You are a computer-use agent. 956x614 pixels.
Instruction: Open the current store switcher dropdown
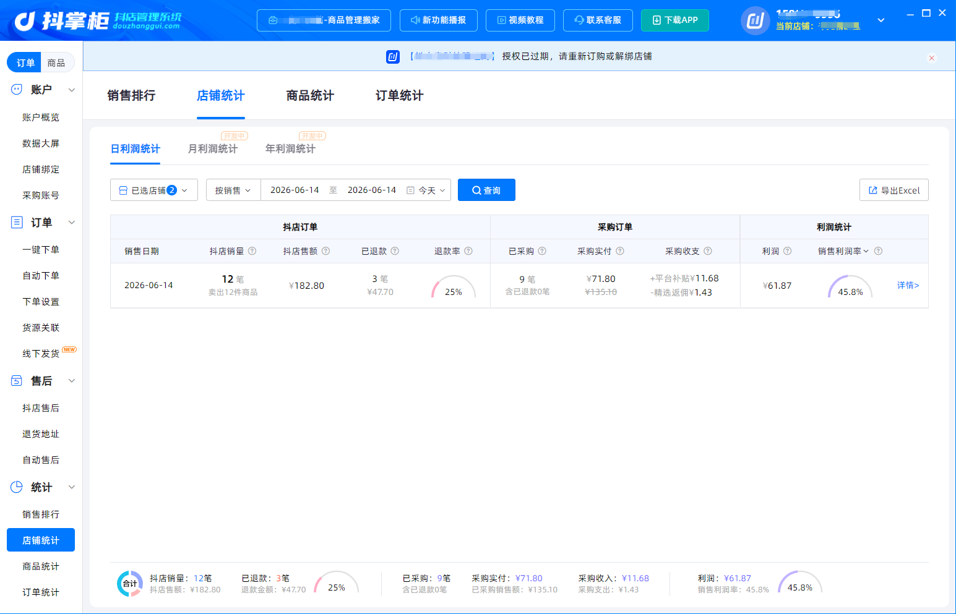(881, 20)
